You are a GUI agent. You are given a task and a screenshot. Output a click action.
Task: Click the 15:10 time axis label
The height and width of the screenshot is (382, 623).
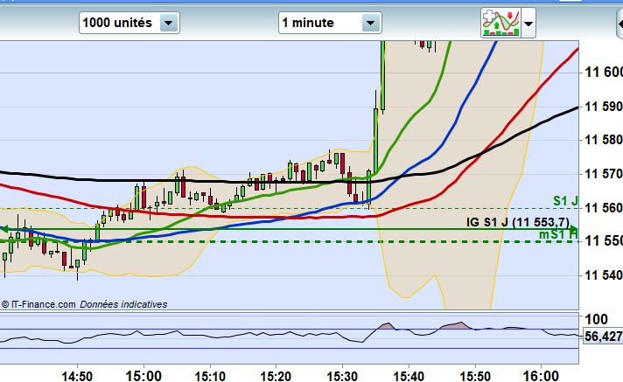click(x=210, y=376)
